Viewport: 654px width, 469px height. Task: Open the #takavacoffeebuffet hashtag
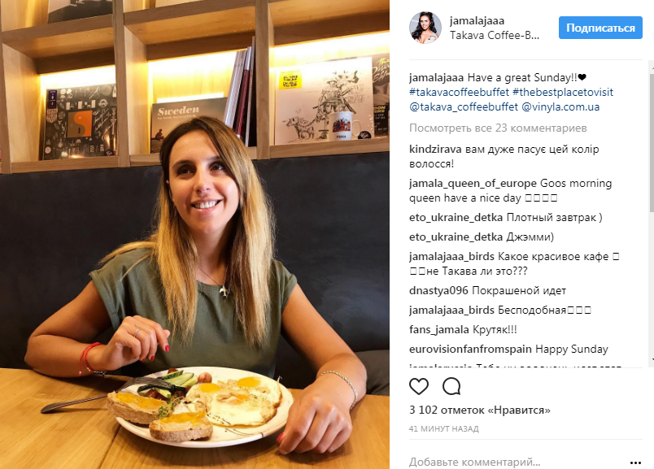click(459, 92)
